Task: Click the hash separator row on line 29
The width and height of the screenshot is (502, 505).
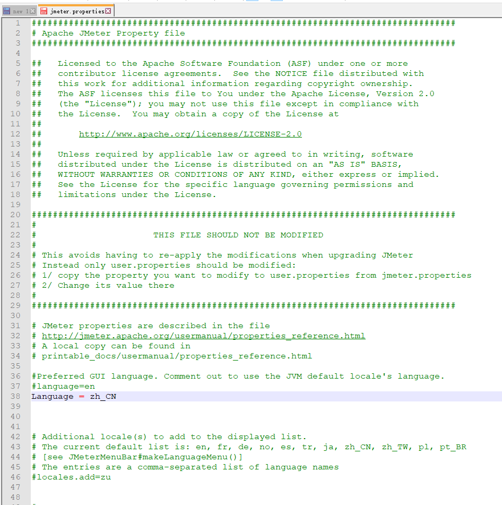Action: (x=244, y=306)
